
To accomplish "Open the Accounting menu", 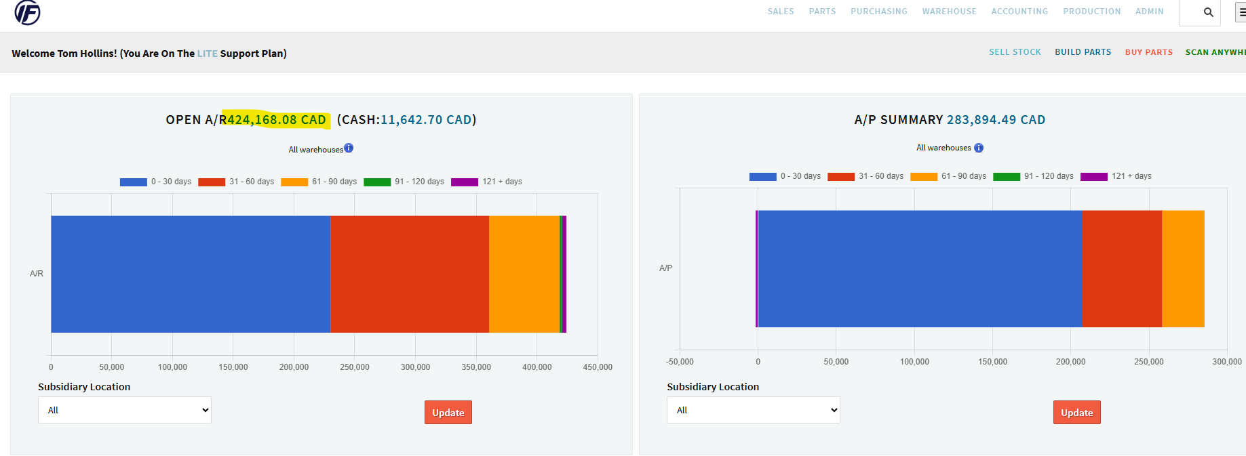I will click(x=1019, y=12).
